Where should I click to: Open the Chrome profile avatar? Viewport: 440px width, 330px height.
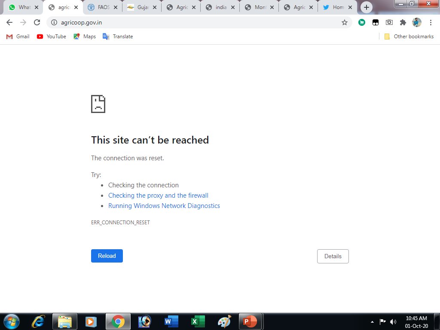[x=417, y=22]
